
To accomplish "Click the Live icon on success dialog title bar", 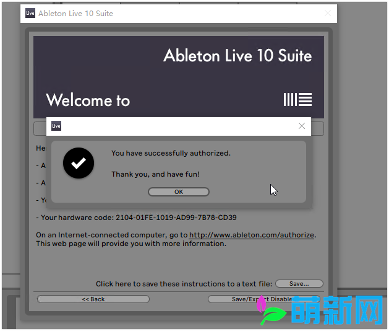I will 56,126.
